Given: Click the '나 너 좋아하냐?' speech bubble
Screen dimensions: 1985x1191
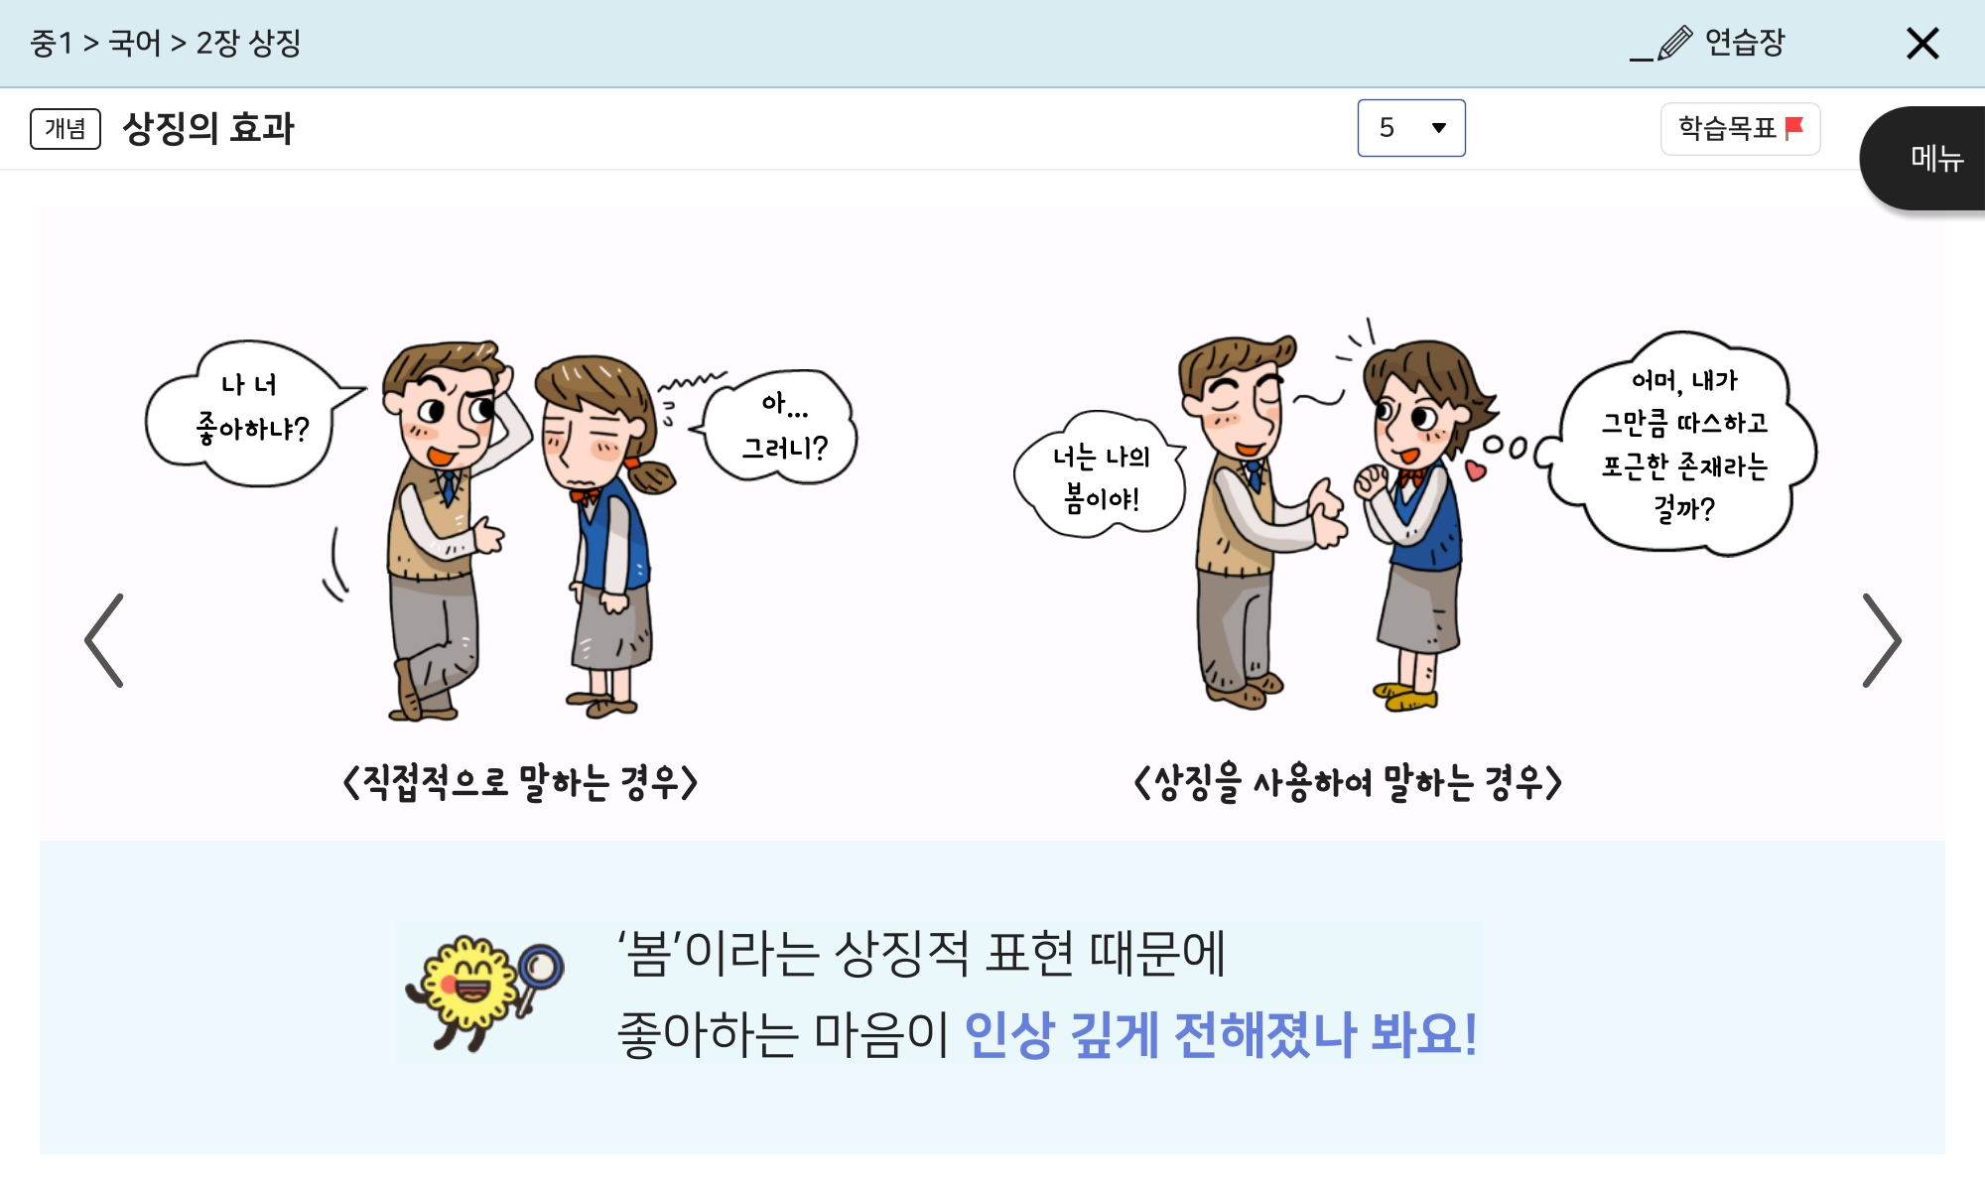Looking at the screenshot, I should tap(250, 413).
